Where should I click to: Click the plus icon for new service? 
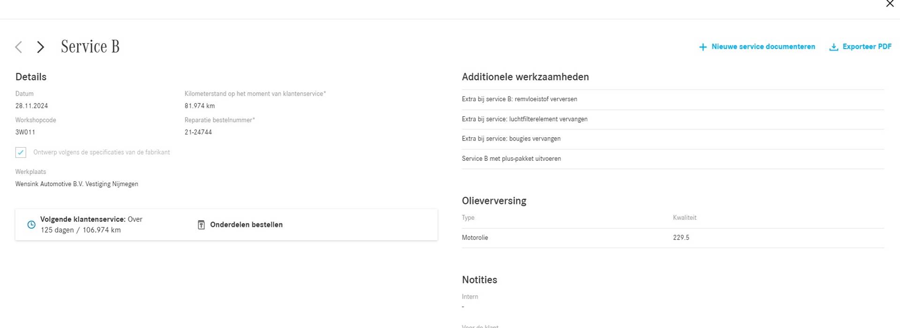(703, 47)
